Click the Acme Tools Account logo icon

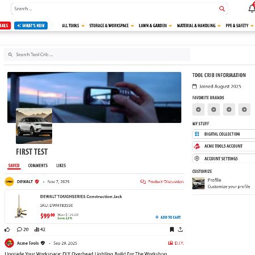(197, 146)
